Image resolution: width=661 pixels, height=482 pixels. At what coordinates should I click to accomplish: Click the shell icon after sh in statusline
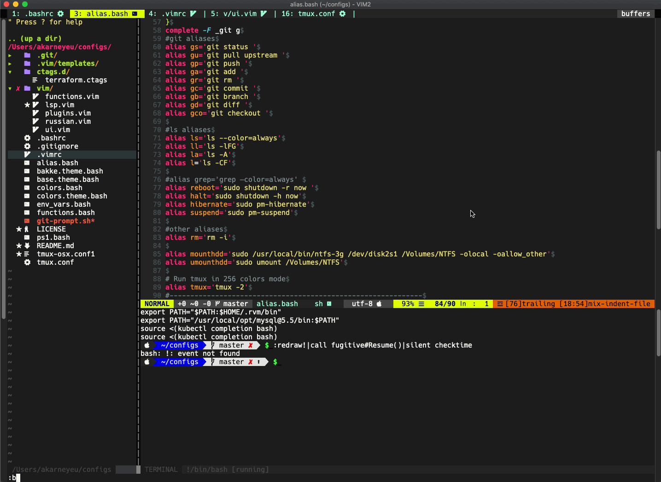[329, 303]
